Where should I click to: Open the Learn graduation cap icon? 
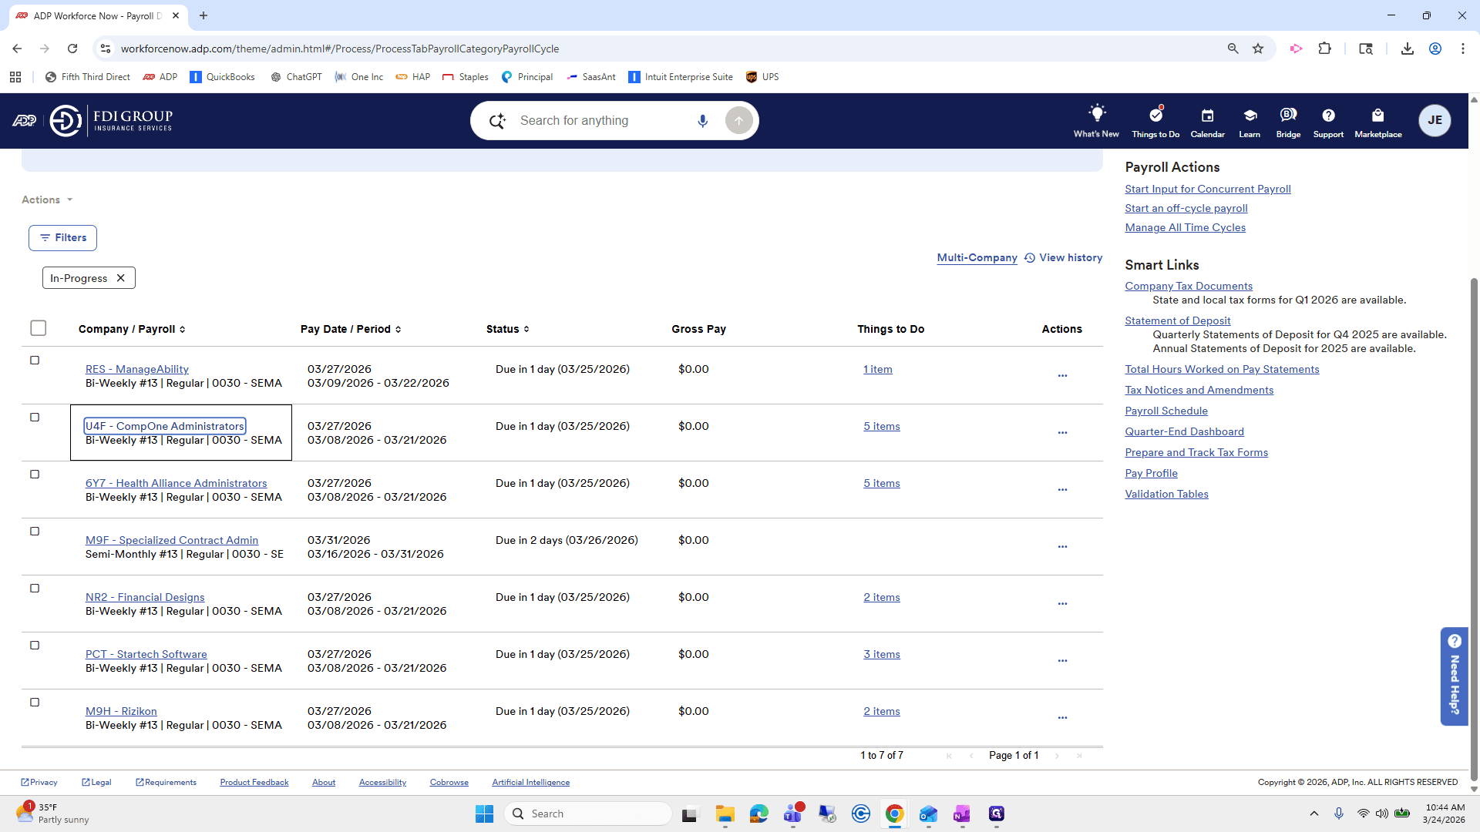pos(1250,116)
